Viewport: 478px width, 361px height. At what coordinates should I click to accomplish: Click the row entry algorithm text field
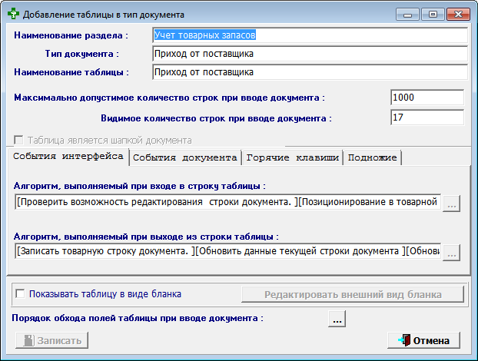point(227,202)
